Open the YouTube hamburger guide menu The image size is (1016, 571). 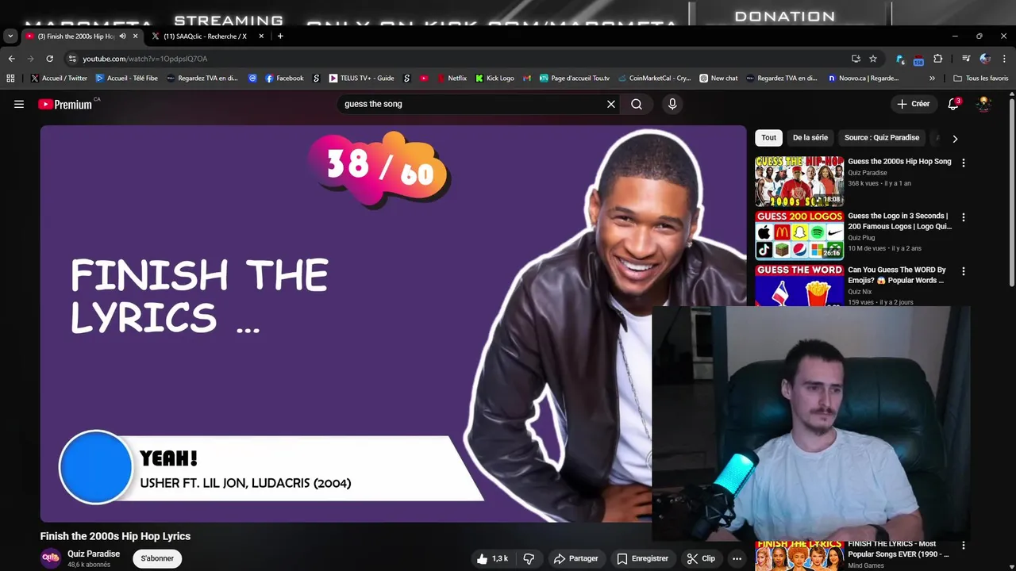(x=19, y=104)
